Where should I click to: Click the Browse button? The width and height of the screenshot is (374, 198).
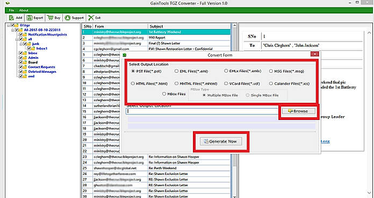298,111
